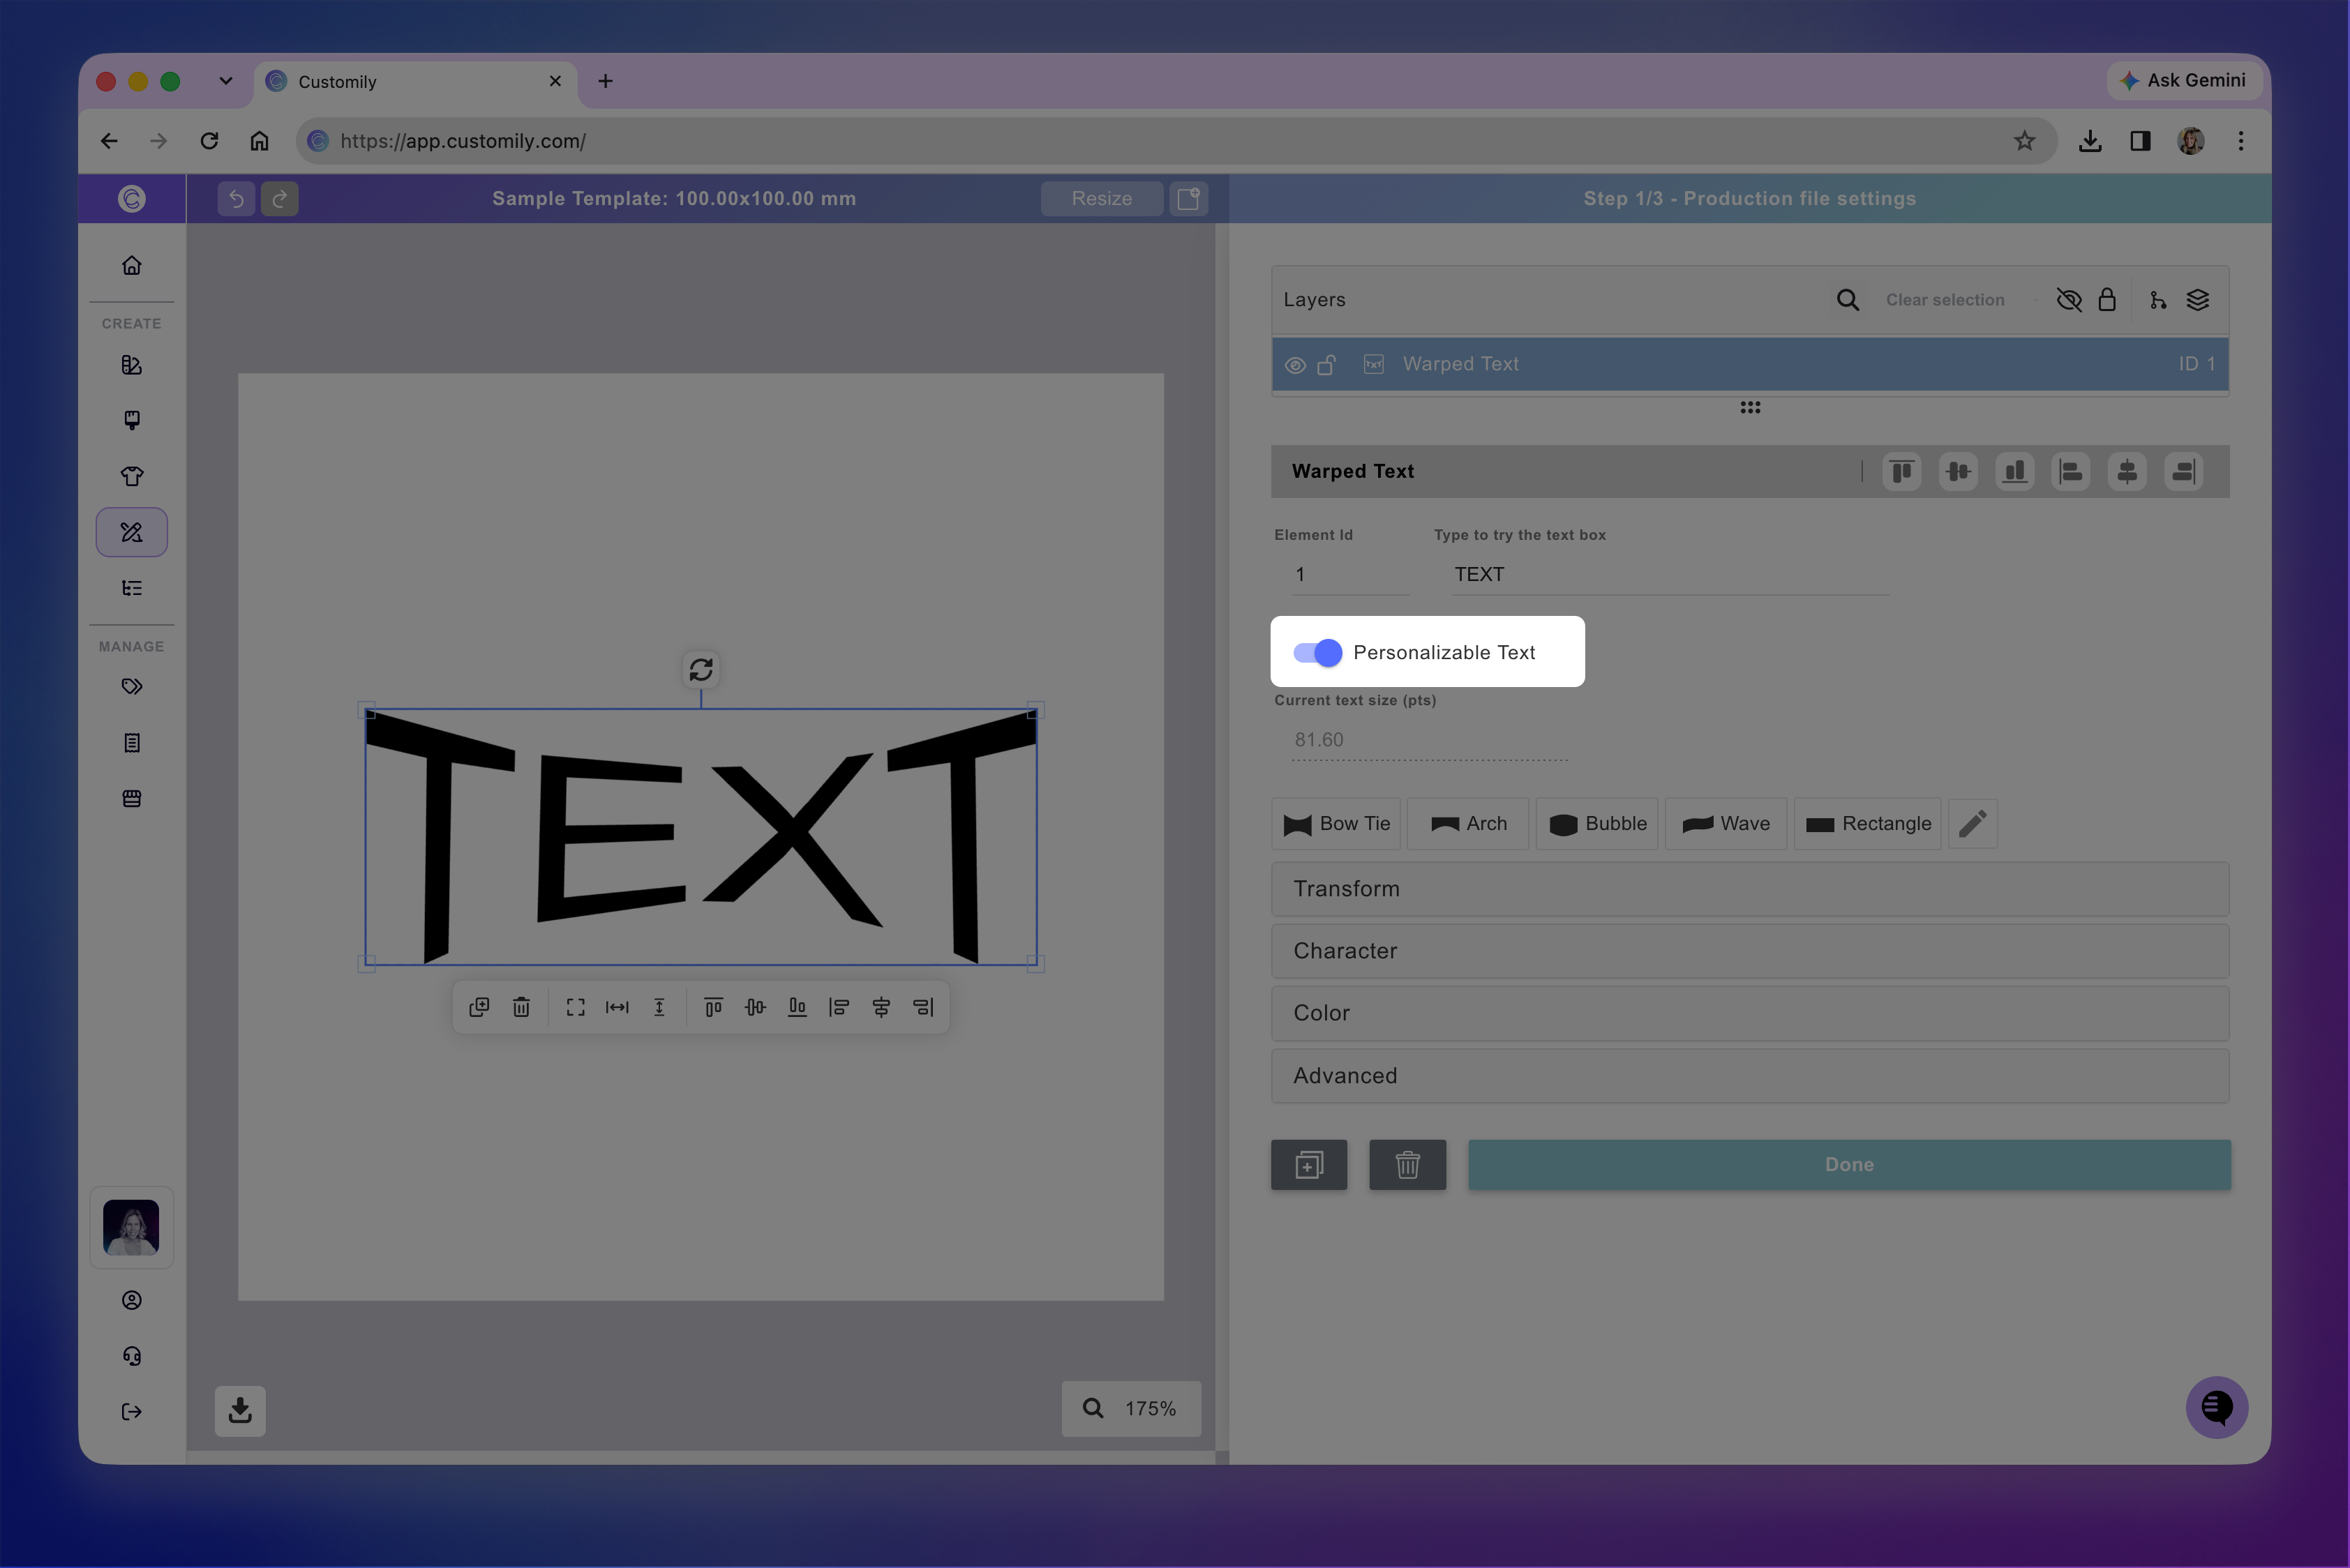Duplicate element using dark panel button

[x=1308, y=1165]
